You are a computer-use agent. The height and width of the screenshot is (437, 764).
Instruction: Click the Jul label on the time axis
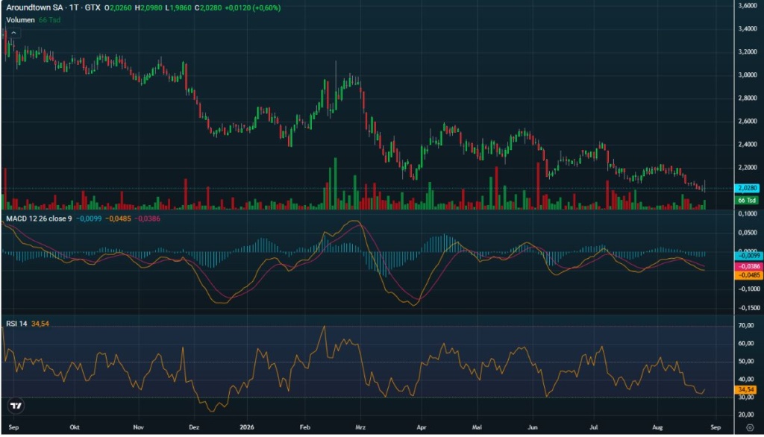click(593, 427)
